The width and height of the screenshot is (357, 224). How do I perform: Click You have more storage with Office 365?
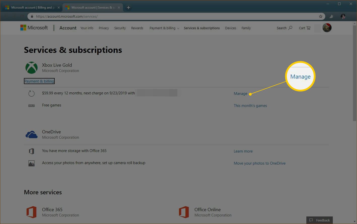[x=74, y=151]
